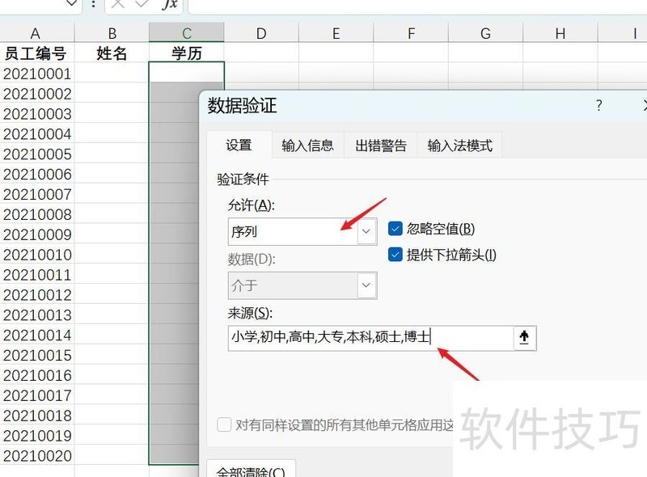Select column G header
The width and height of the screenshot is (647, 477).
tap(486, 33)
